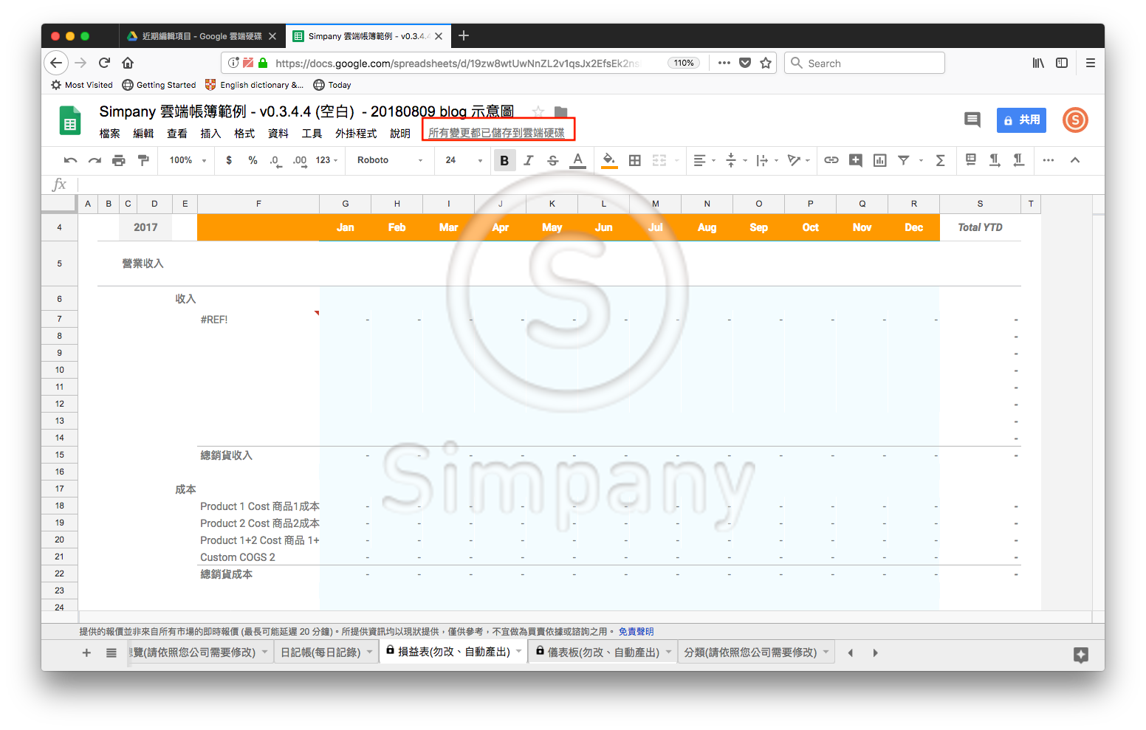Switch to 日記帳(每日記錄) sheet tab
The height and width of the screenshot is (730, 1146).
(x=320, y=652)
